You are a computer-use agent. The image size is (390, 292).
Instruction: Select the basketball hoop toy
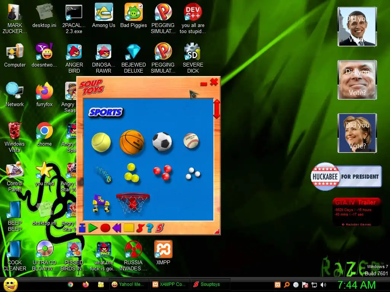coord(133,203)
